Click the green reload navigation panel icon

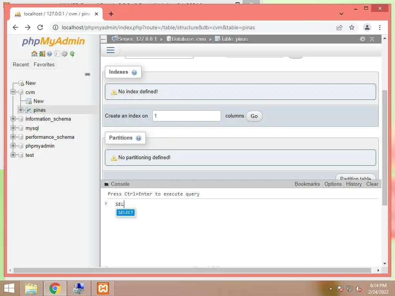(72, 54)
